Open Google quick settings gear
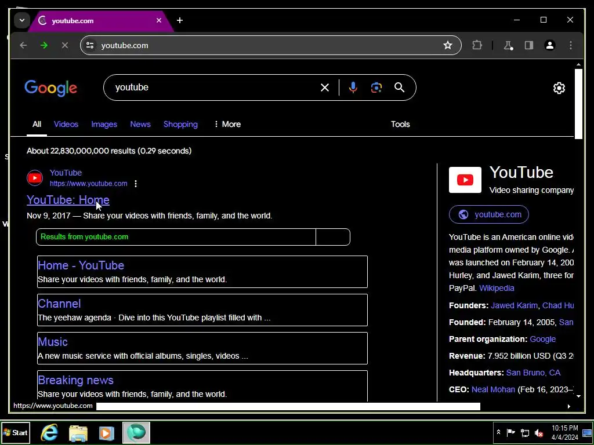 click(x=559, y=88)
